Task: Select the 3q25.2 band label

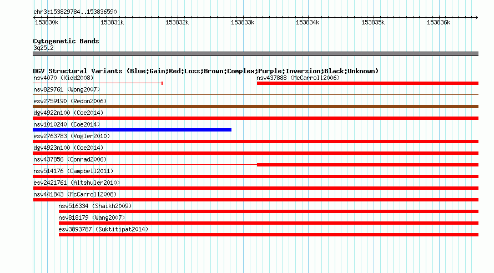Action: click(43, 48)
